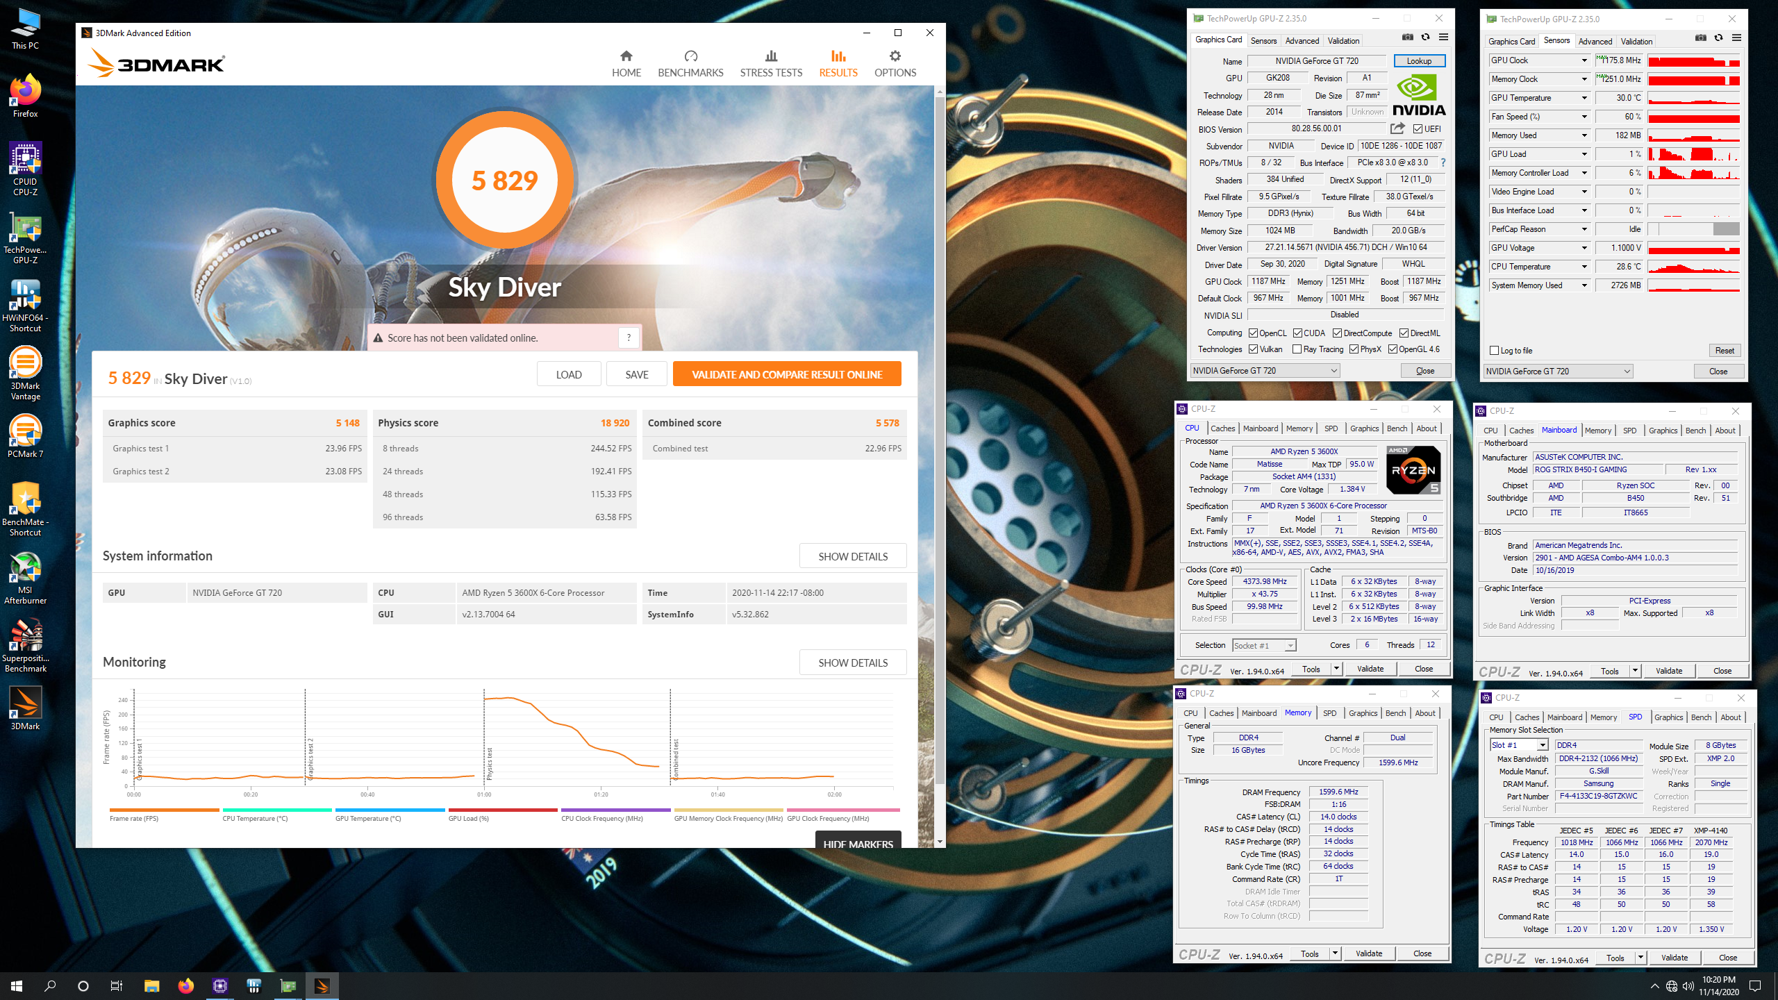Click Reset button in GPU-Z Sensors
Screen dimensions: 1778x1000
[x=1725, y=351]
